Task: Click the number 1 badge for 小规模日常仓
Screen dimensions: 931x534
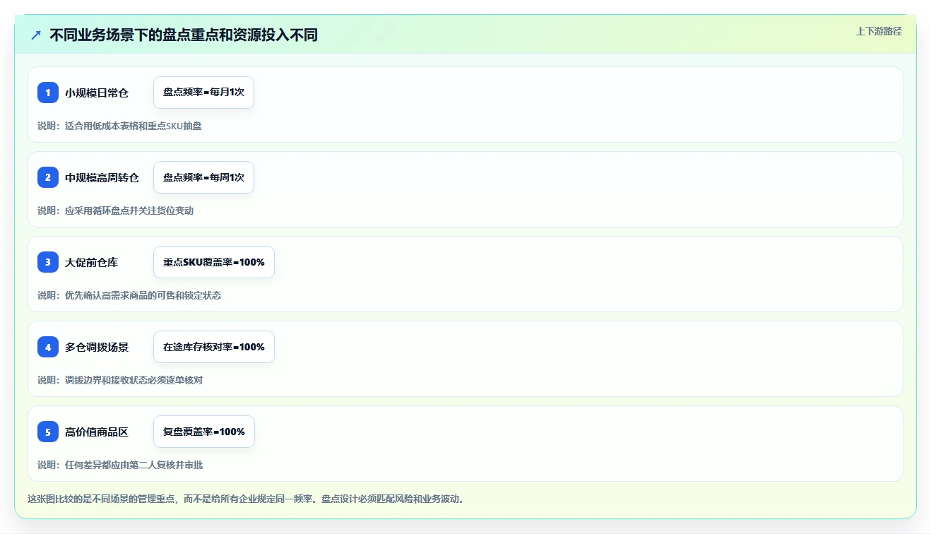Action: (x=48, y=93)
